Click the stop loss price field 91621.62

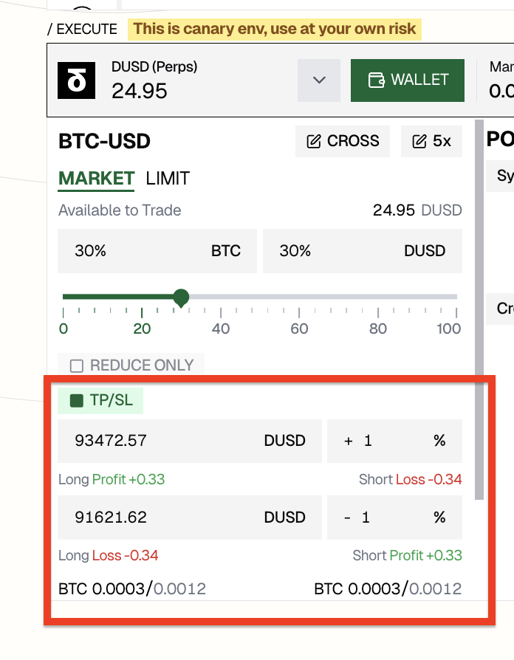tap(190, 518)
